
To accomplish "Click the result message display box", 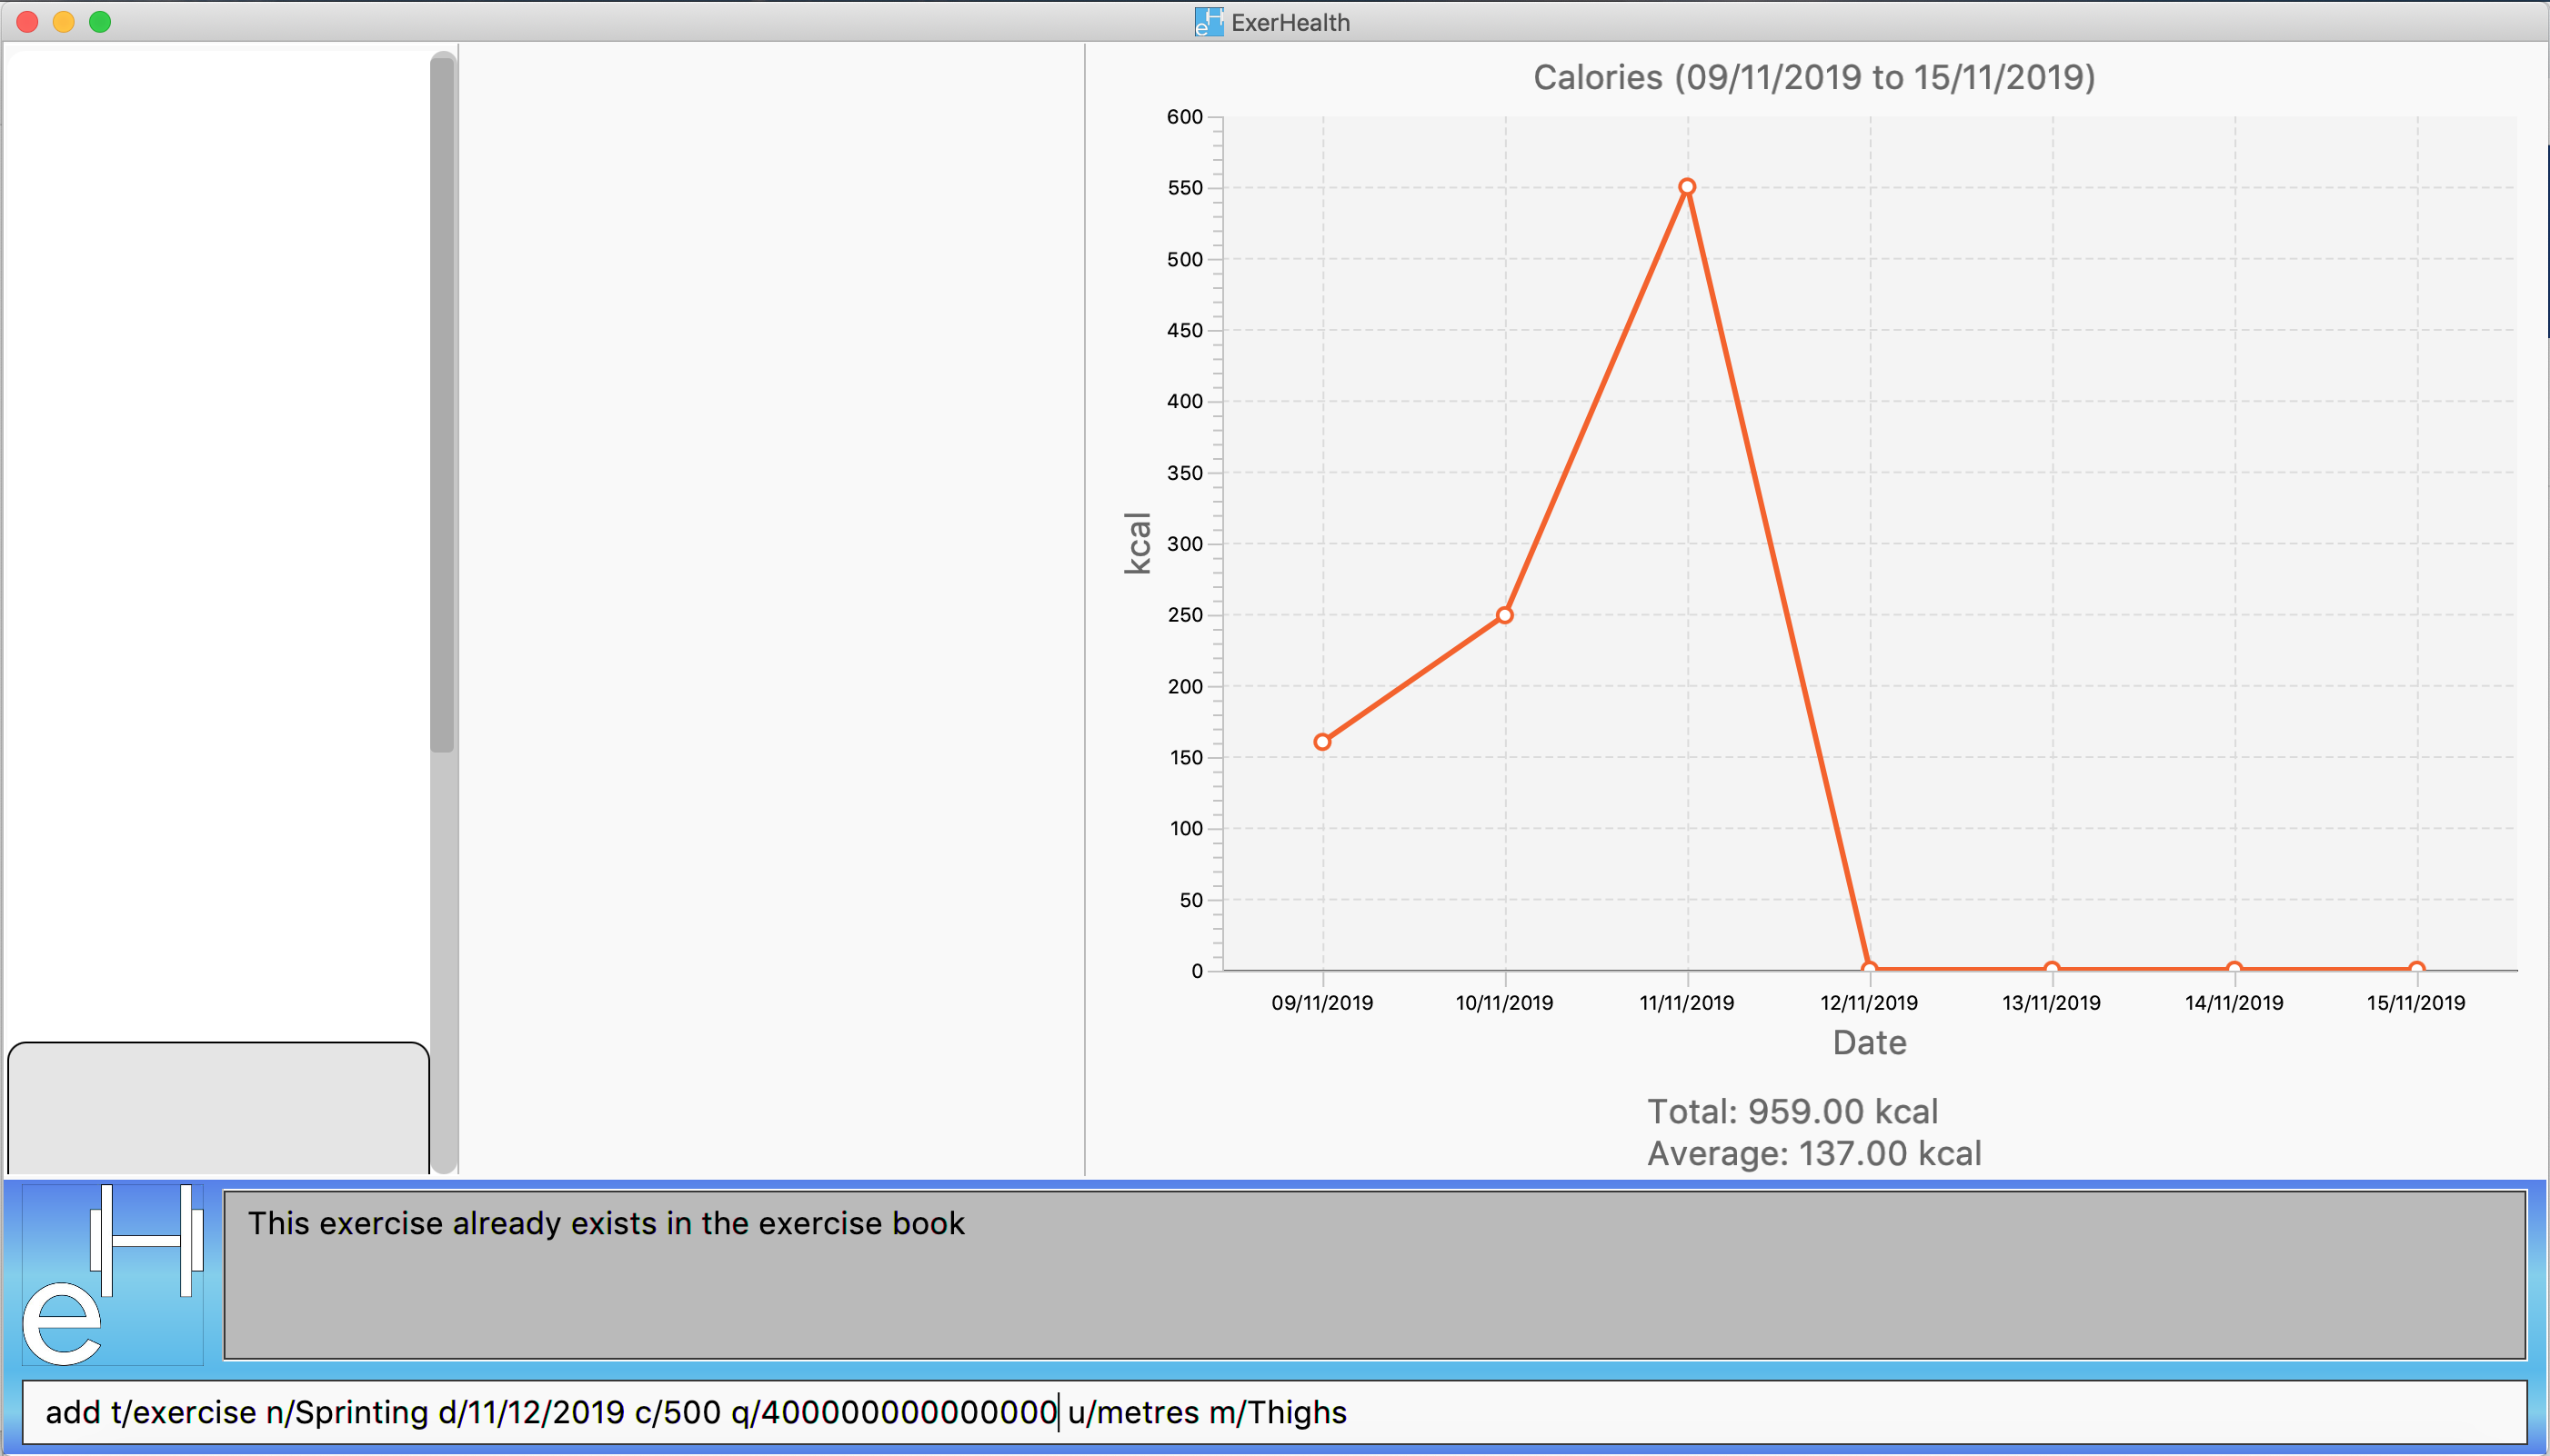I will (x=1374, y=1274).
